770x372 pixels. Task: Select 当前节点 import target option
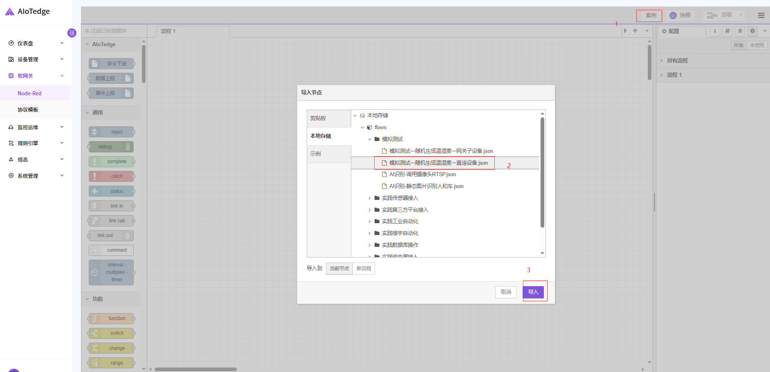[339, 269]
